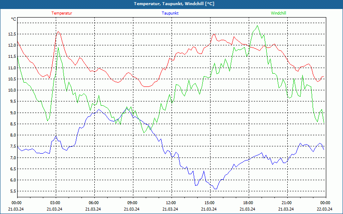Click the red Temperatur legend label
This screenshot has width=343, height=214.
[62, 13]
